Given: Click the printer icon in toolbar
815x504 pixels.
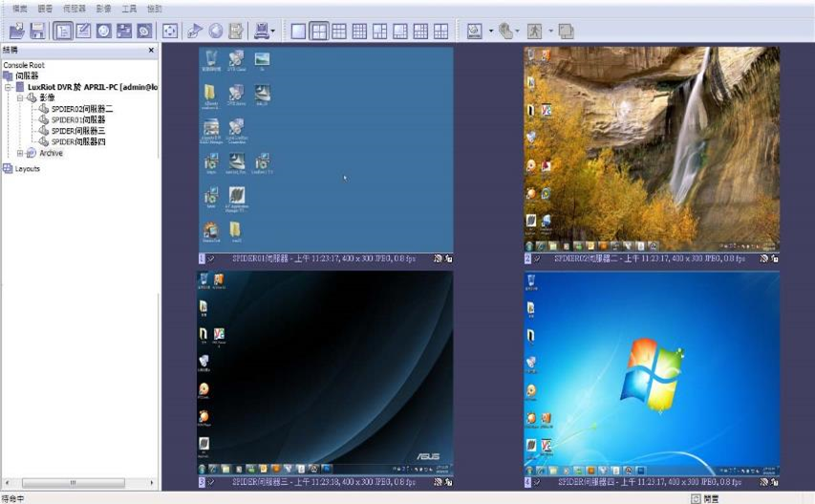Looking at the screenshot, I should point(261,31).
